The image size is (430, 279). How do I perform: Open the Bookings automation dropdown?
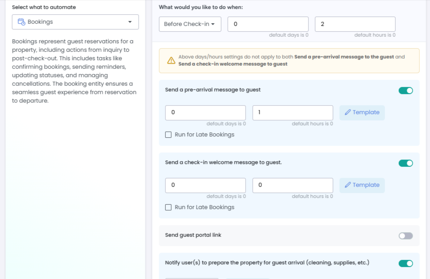tap(75, 22)
